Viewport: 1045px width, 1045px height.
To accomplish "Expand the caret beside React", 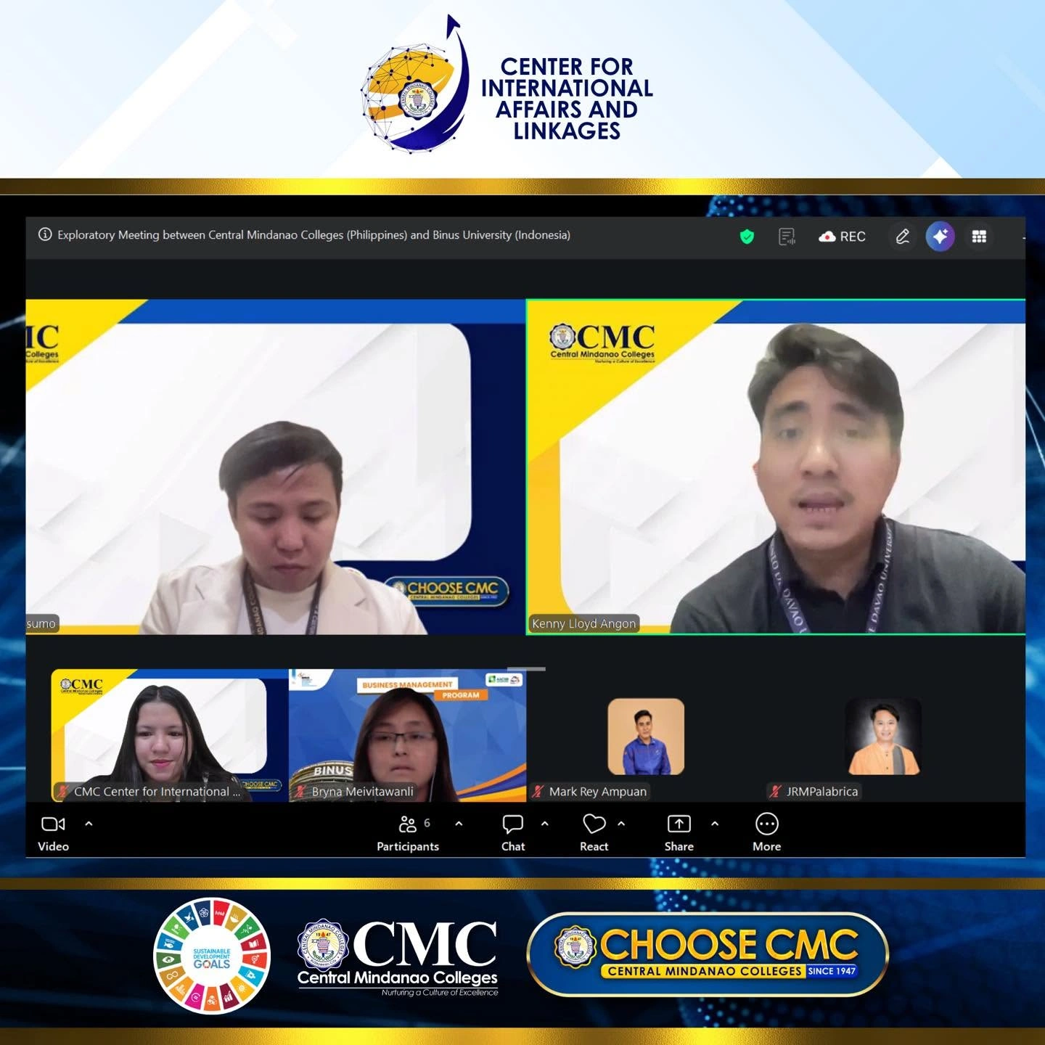I will point(621,824).
